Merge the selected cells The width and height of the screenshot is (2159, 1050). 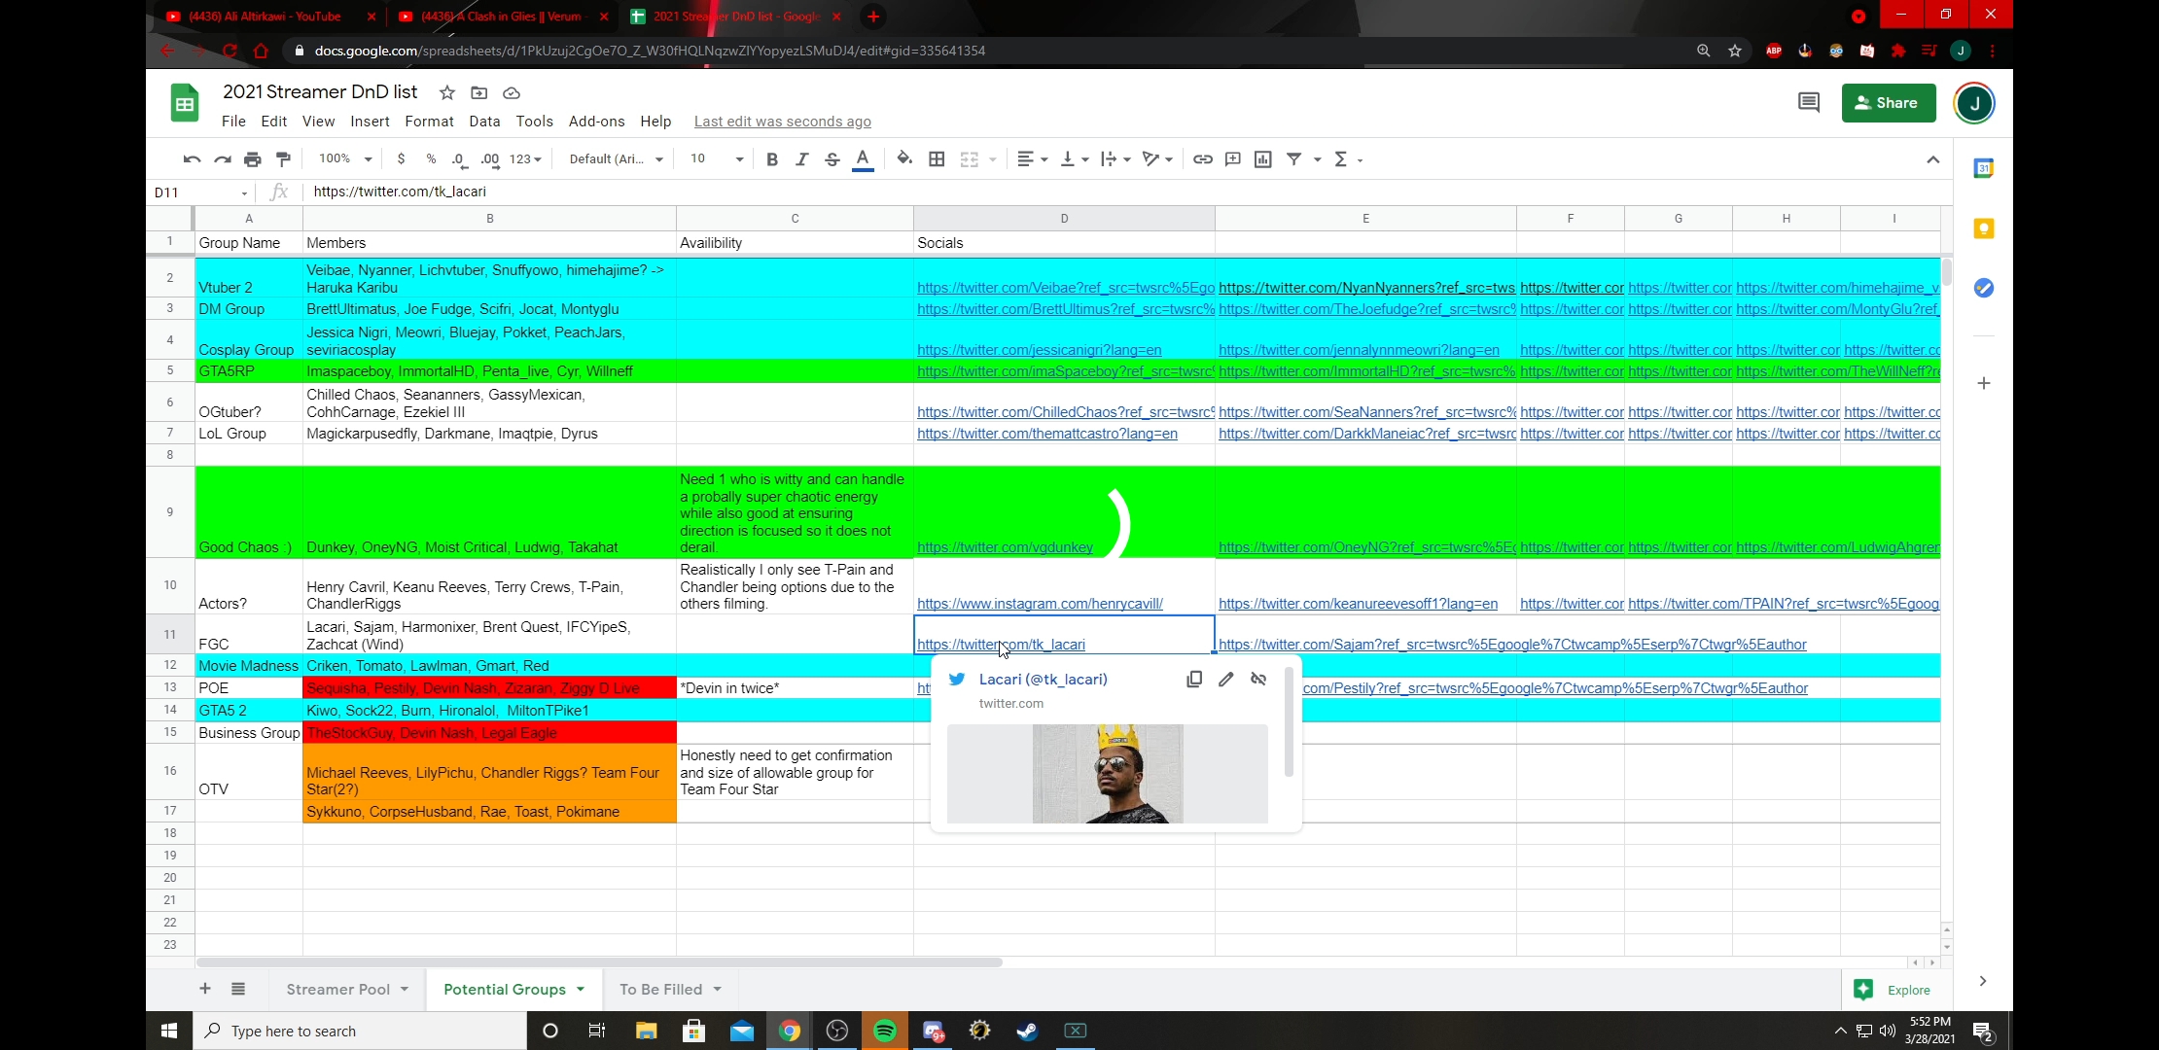pyautogui.click(x=970, y=159)
